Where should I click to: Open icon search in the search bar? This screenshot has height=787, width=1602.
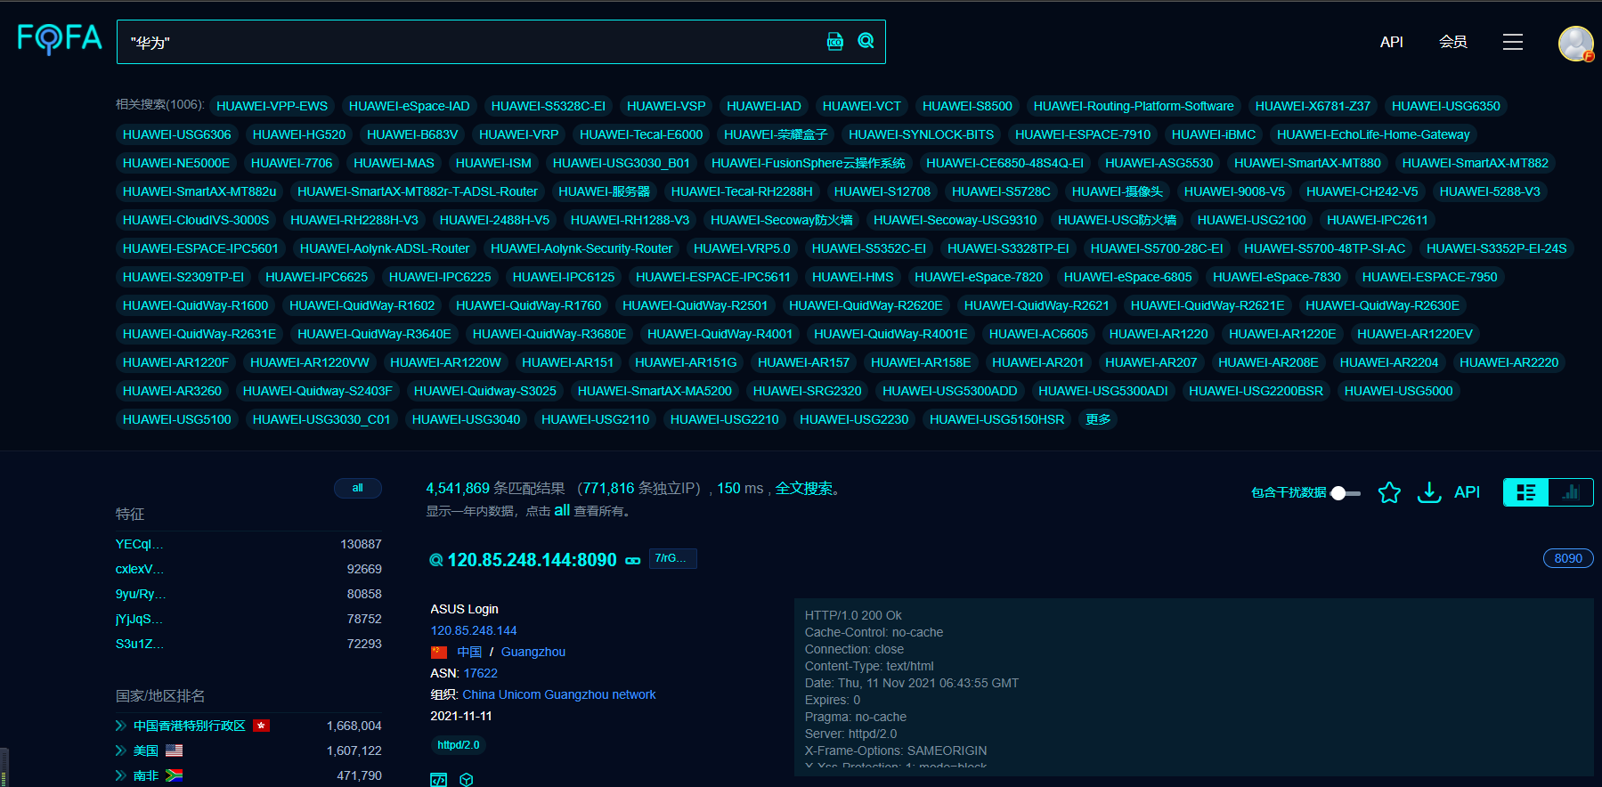(835, 42)
